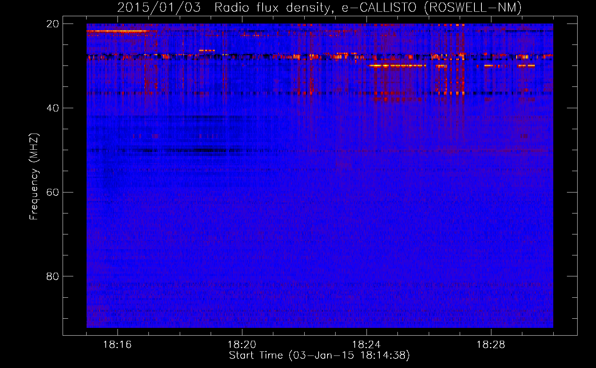
Task: Click the '60' frequency tick label
Action: pyautogui.click(x=53, y=192)
